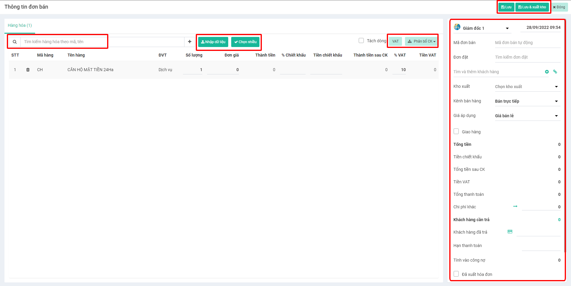Click the Chọn nhiều button
The height and width of the screenshot is (286, 571).
(x=245, y=42)
